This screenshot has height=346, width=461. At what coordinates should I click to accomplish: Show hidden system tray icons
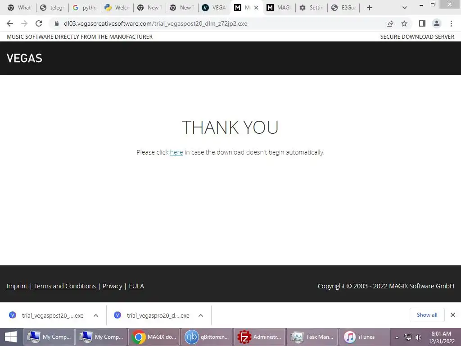pyautogui.click(x=397, y=337)
